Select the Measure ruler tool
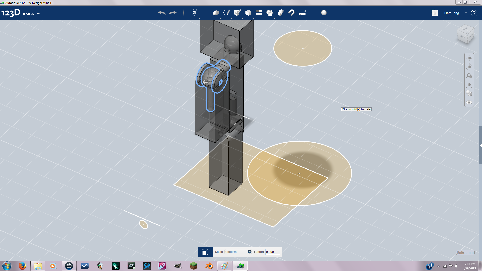 [x=302, y=13]
